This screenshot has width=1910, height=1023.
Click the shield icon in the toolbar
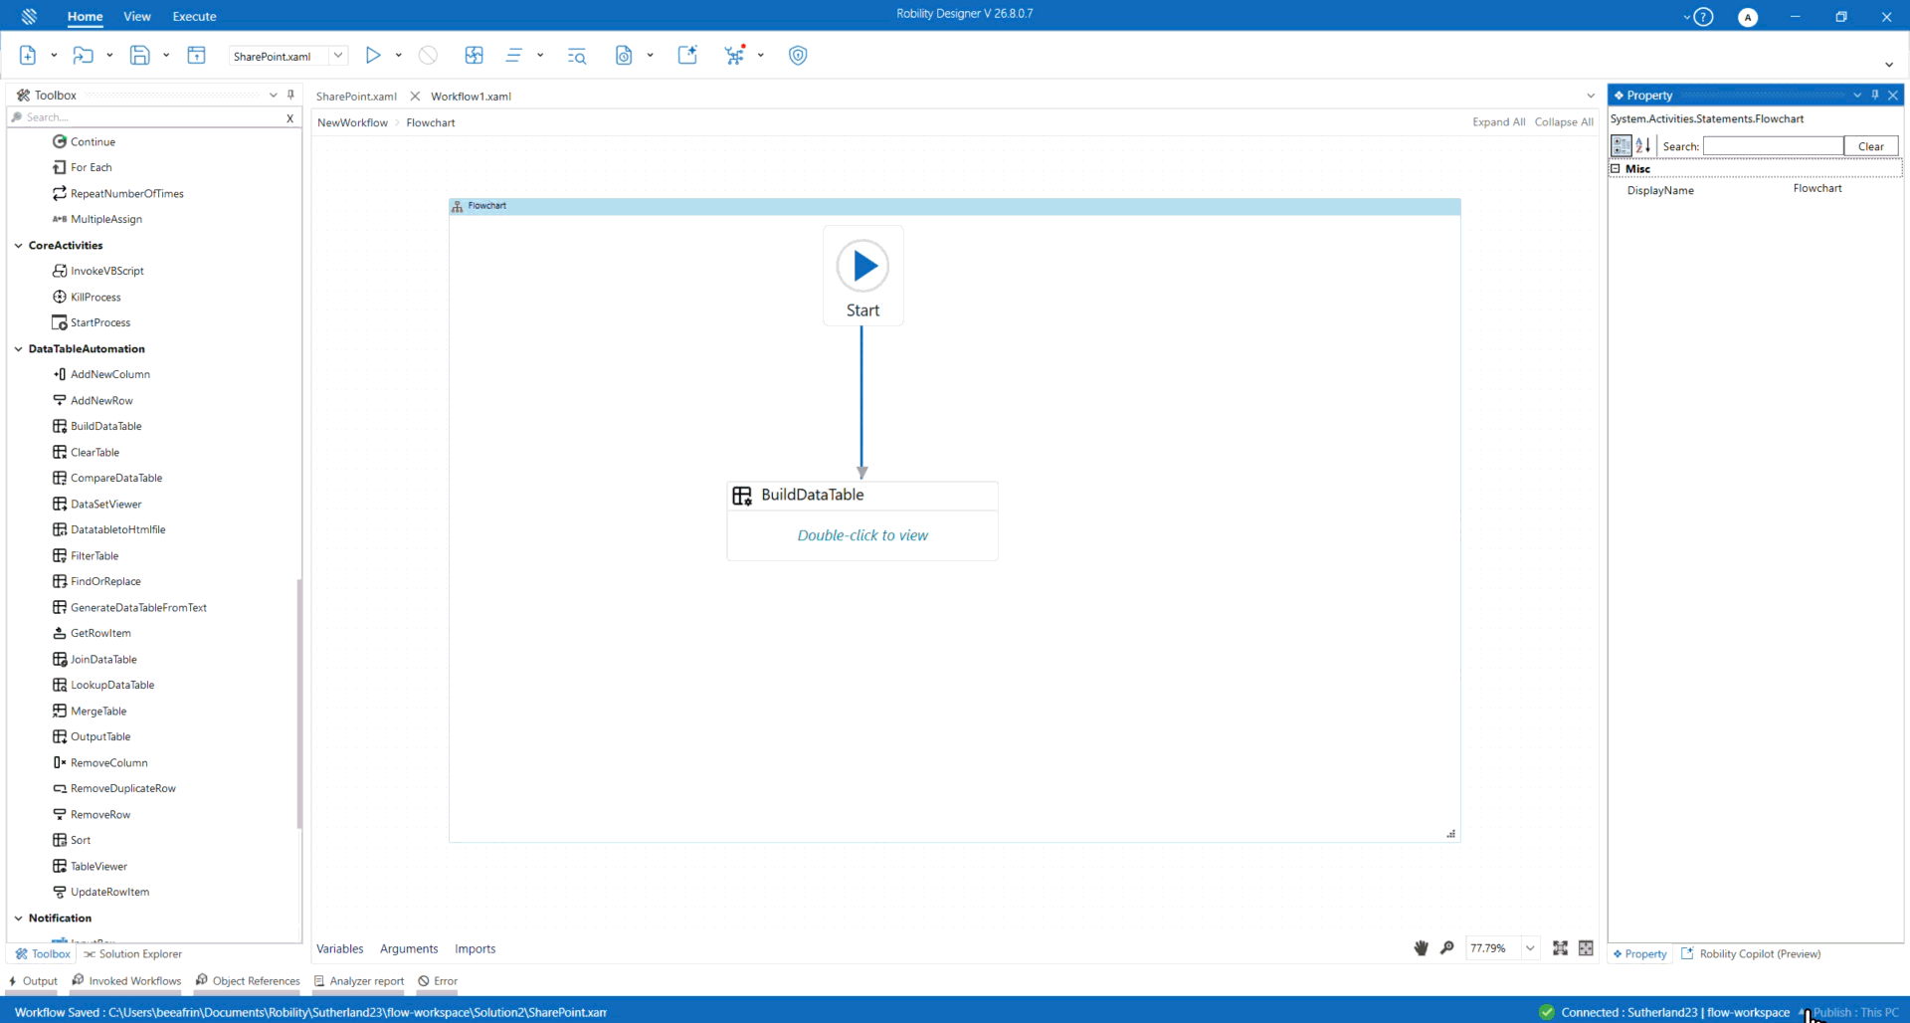(798, 56)
